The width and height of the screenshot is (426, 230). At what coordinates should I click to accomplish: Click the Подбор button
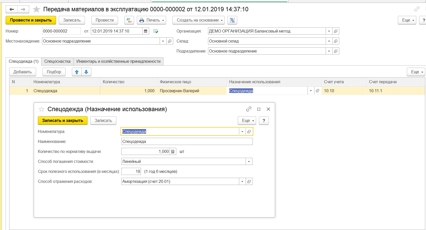click(x=54, y=72)
